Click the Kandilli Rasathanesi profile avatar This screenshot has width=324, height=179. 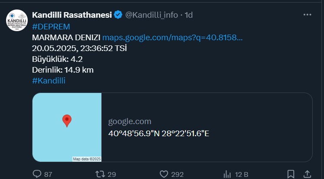[x=17, y=20]
